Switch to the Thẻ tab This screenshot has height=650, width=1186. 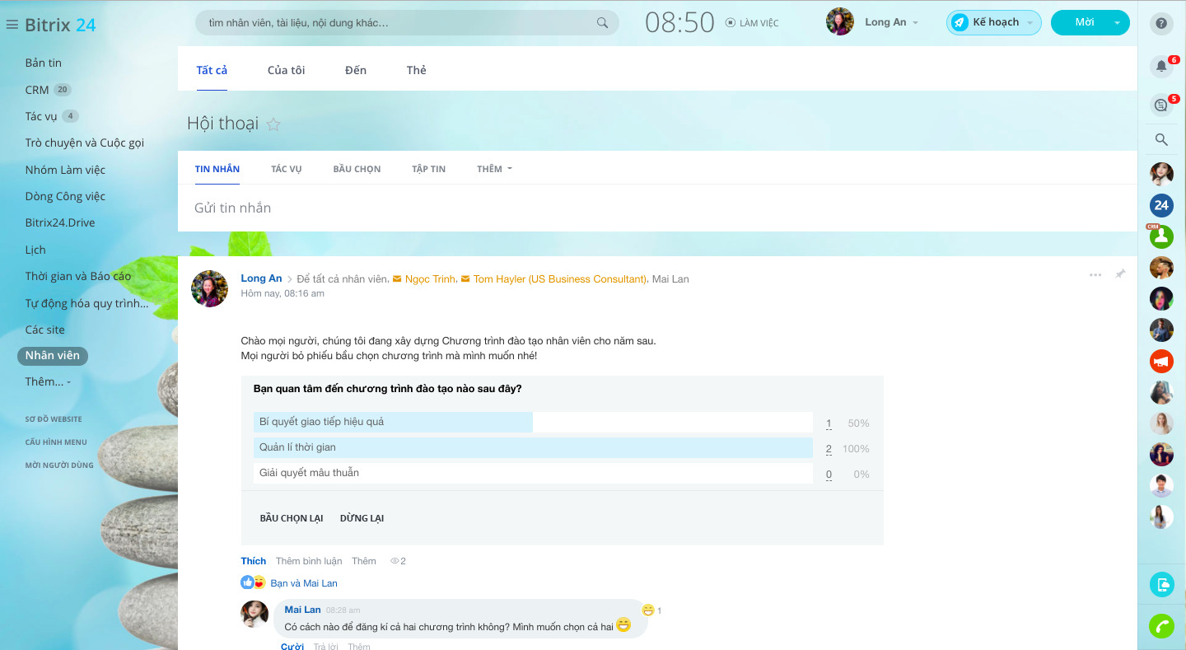[x=417, y=70]
